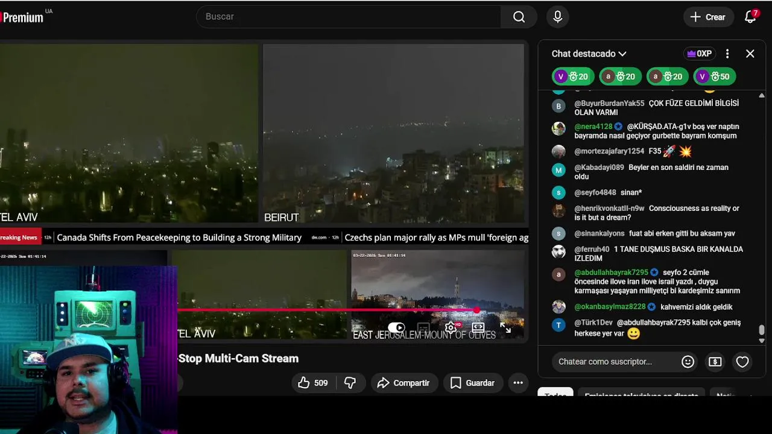Viewport: 772px width, 434px height.
Task: Click the BEIRUT camera feed
Action: click(x=393, y=134)
